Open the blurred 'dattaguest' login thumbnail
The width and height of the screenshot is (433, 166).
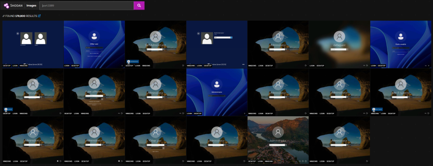(x=340, y=44)
